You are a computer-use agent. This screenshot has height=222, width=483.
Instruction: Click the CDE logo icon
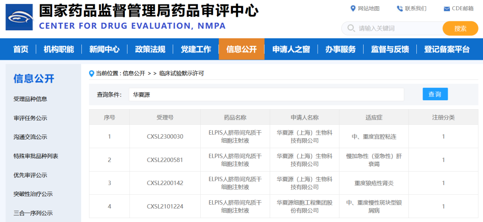click(19, 17)
